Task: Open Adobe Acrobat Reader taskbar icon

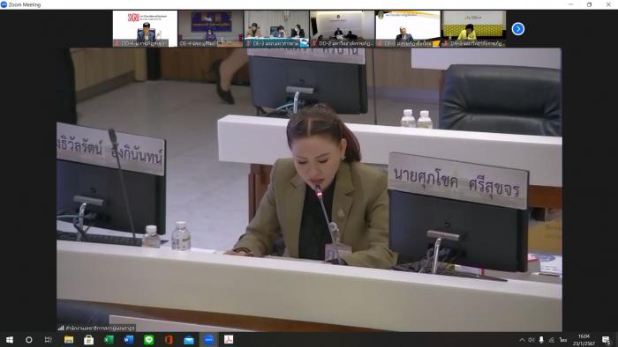Action: 229,340
